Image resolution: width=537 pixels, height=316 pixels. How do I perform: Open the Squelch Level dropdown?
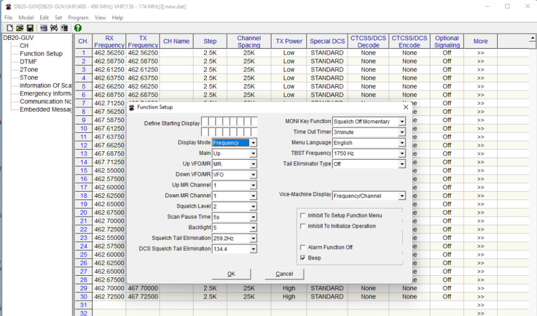coord(253,207)
